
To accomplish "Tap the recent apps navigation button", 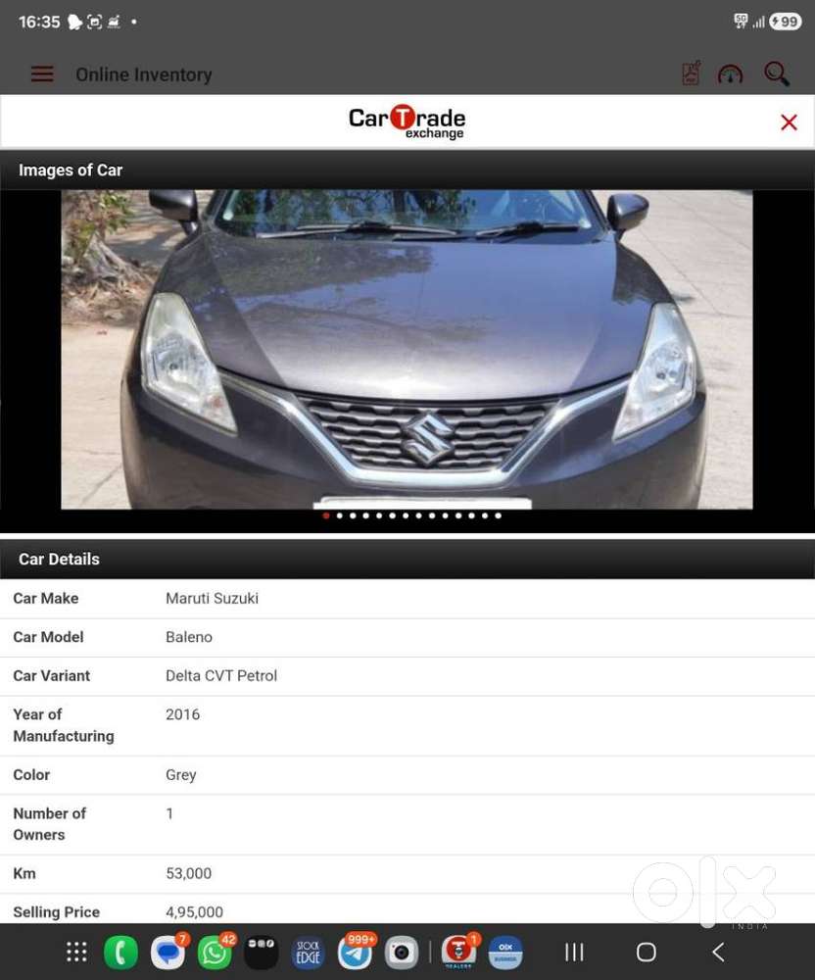I will coord(573,952).
